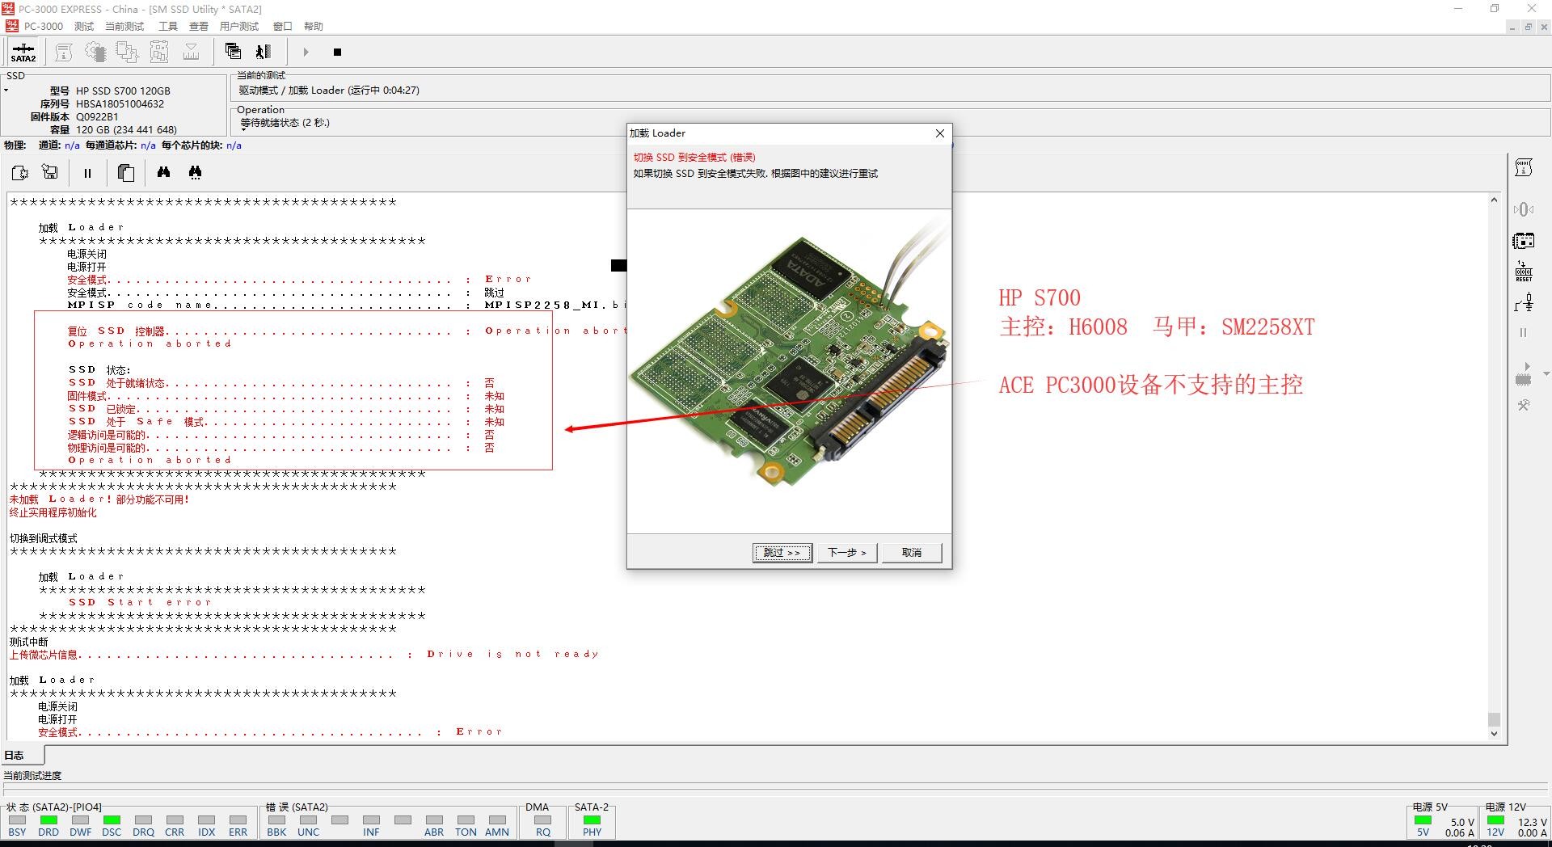This screenshot has width=1552, height=847.
Task: Switch to the 日志 tab
Action: pyautogui.click(x=23, y=756)
